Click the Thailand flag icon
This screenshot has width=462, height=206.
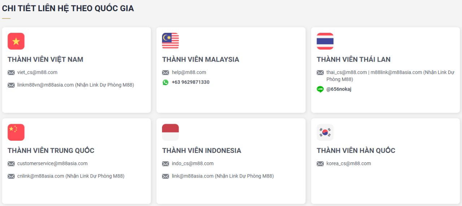(325, 41)
